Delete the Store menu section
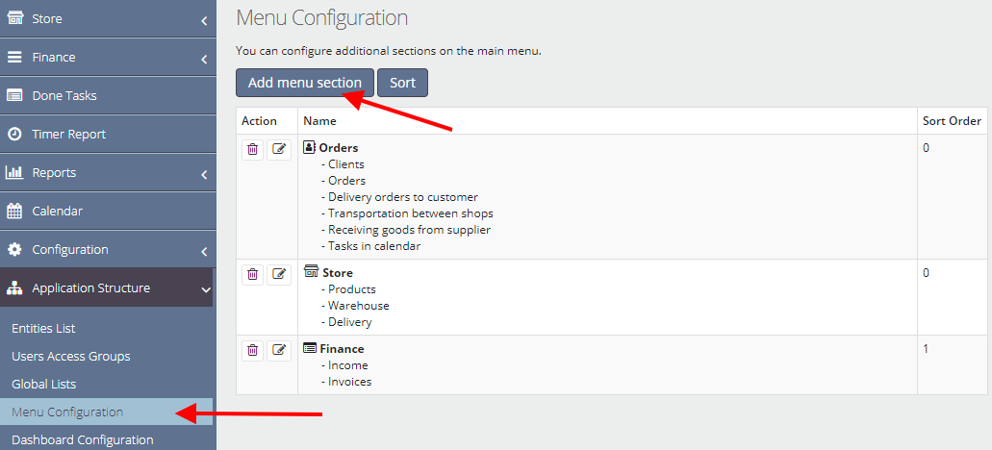 (252, 274)
